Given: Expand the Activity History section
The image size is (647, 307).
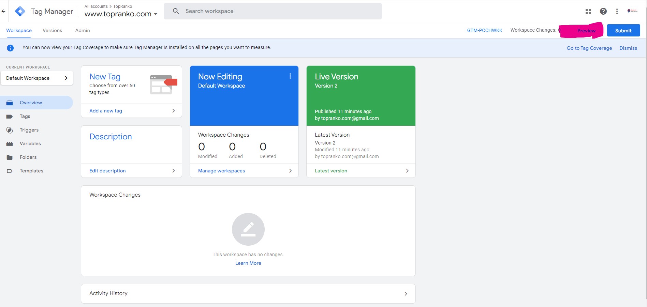Looking at the screenshot, I should 248,294.
